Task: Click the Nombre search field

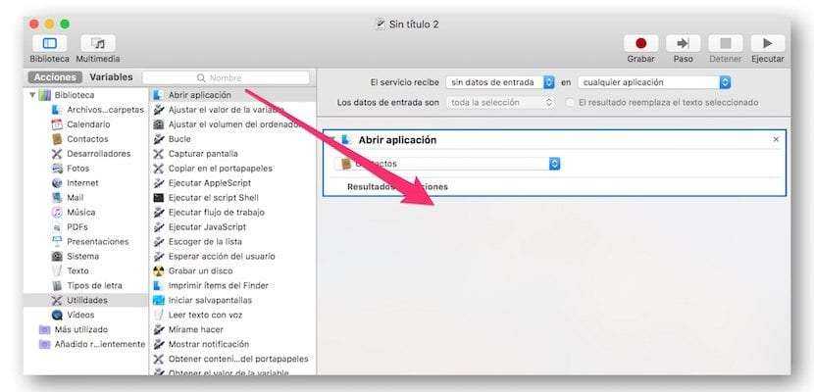Action: [x=226, y=77]
